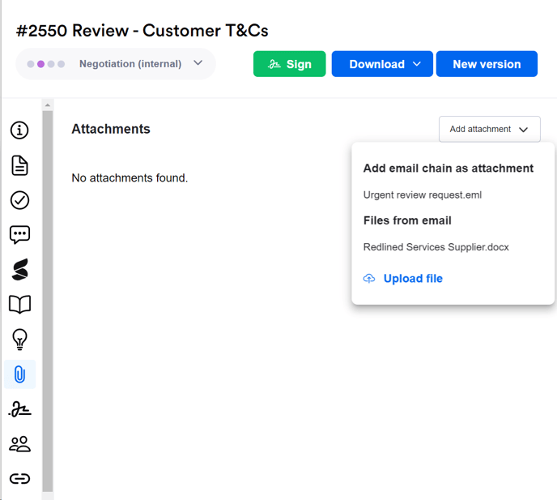Click the sidebar scrollbar up arrow
Image resolution: width=557 pixels, height=500 pixels.
click(48, 105)
